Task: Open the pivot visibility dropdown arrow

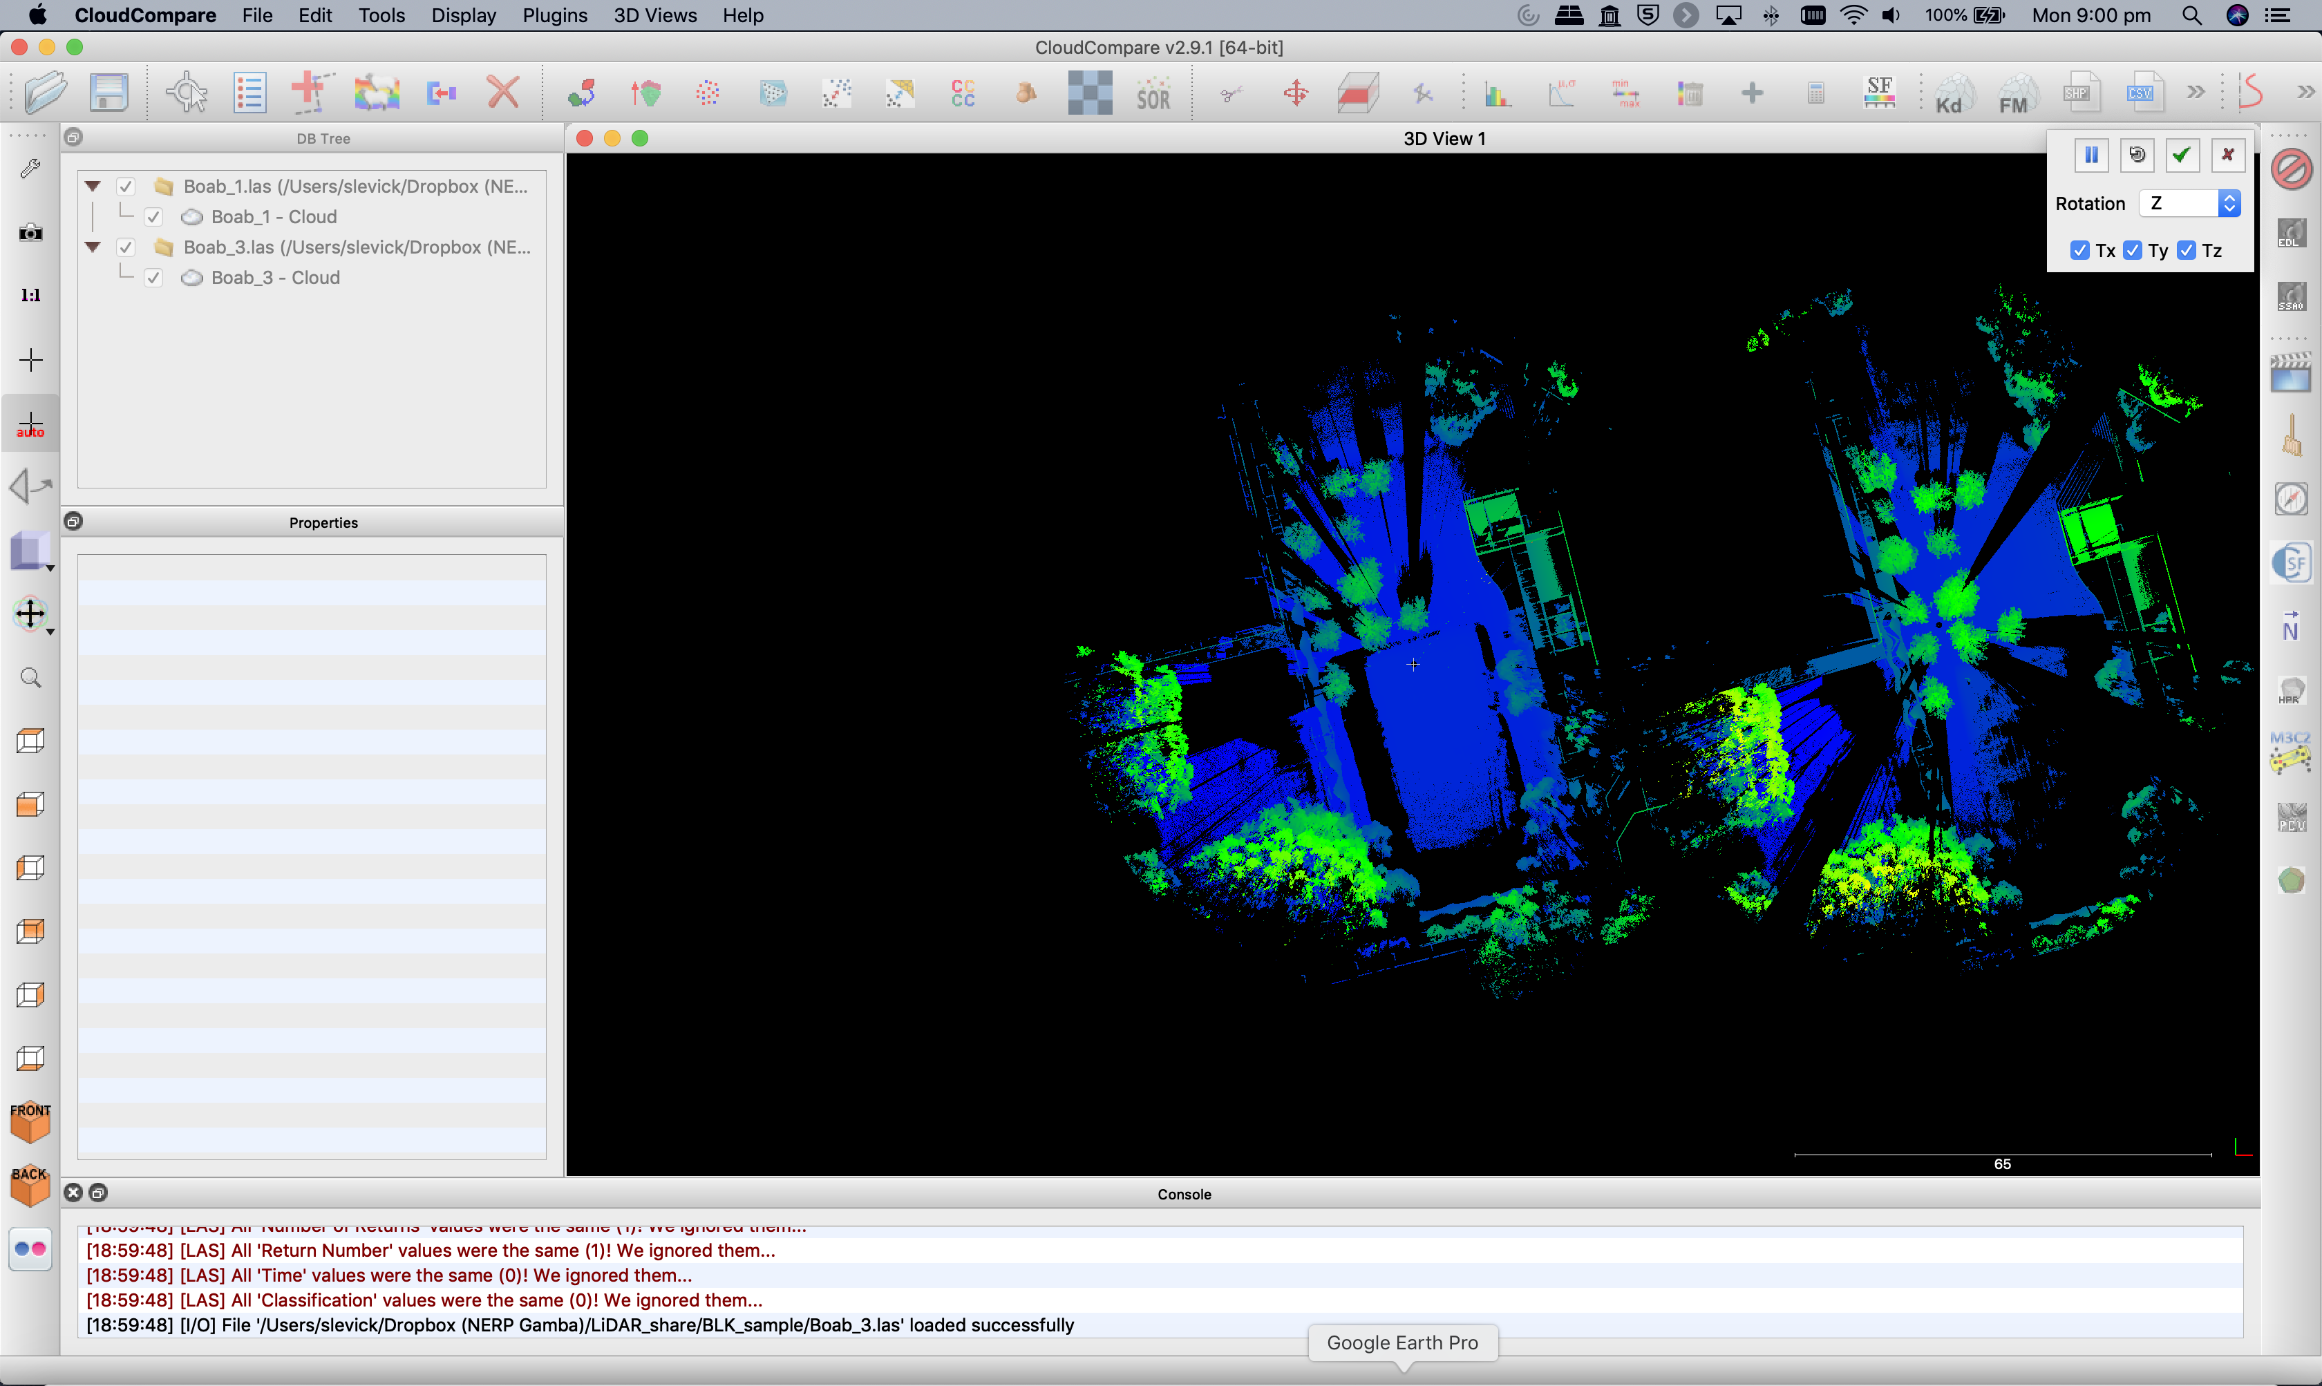Action: (50, 632)
